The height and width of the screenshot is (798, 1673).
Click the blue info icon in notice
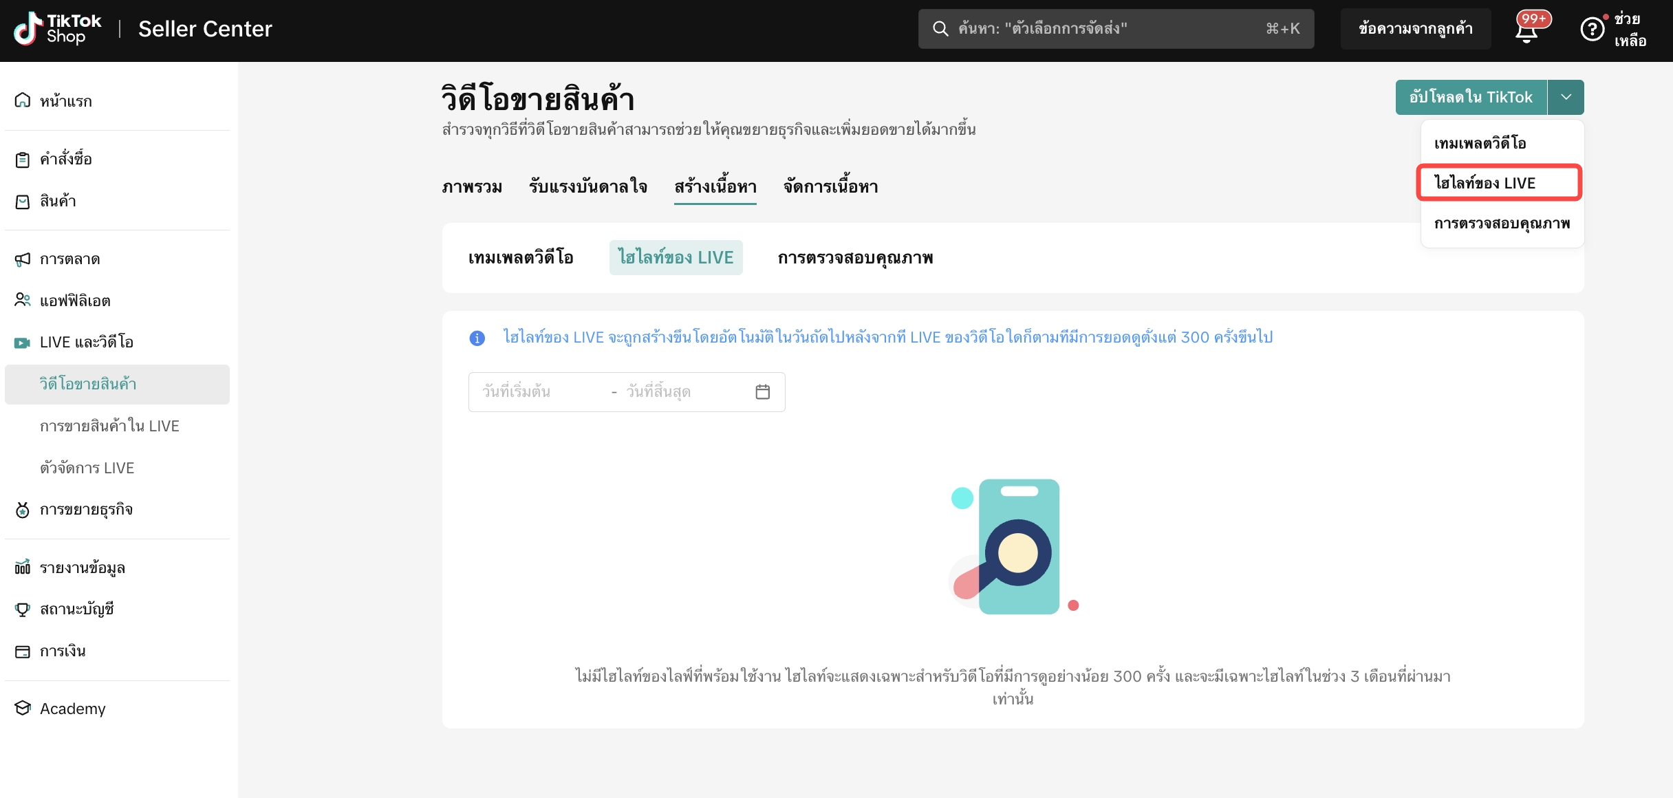477,338
